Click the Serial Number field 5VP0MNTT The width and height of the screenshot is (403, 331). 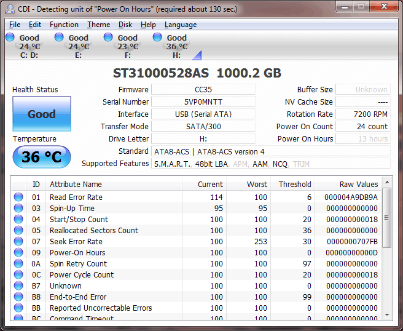(x=203, y=102)
